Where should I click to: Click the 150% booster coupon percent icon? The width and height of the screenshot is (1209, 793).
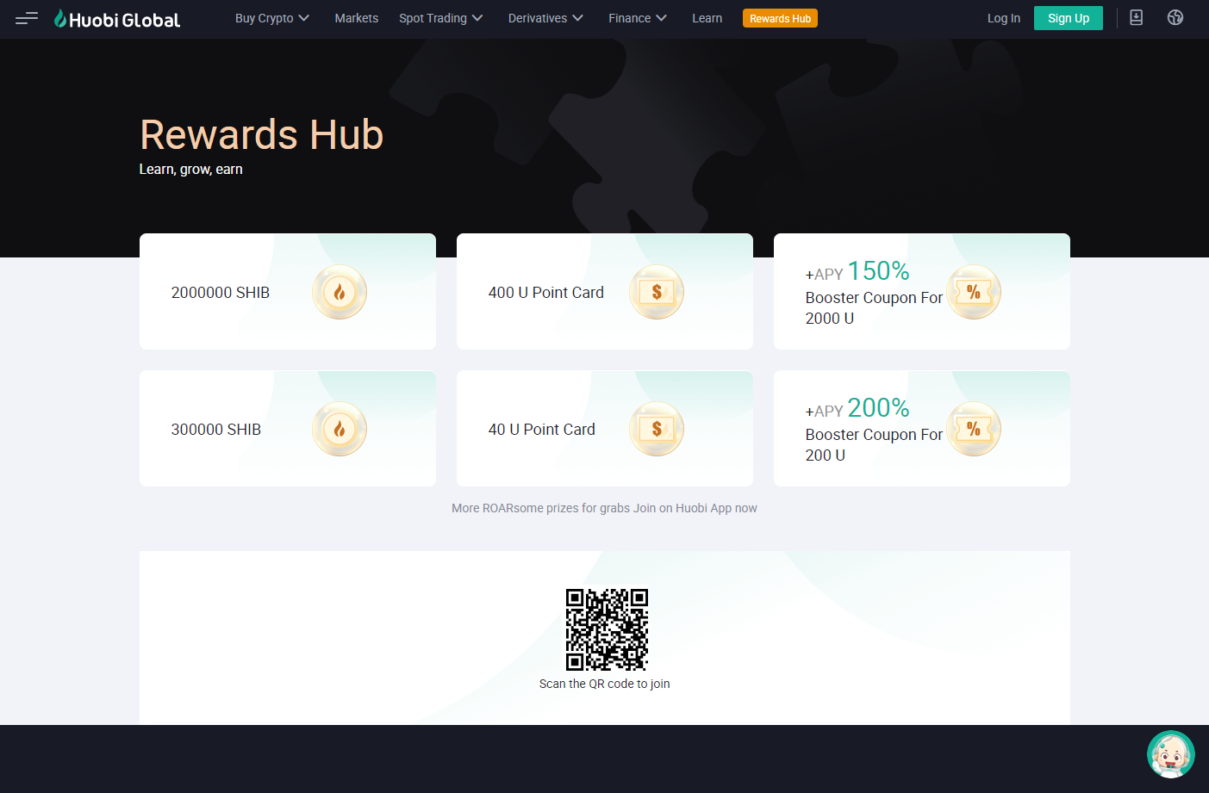(974, 292)
